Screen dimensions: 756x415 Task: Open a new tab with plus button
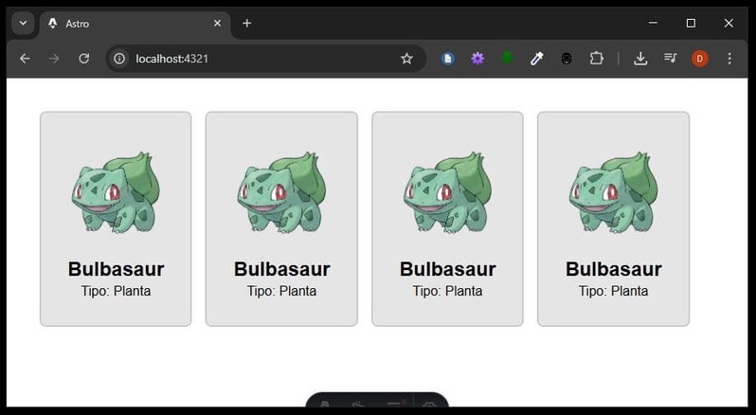pos(247,23)
